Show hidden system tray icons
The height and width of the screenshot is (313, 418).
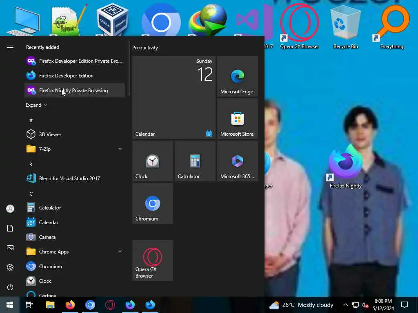point(345,305)
